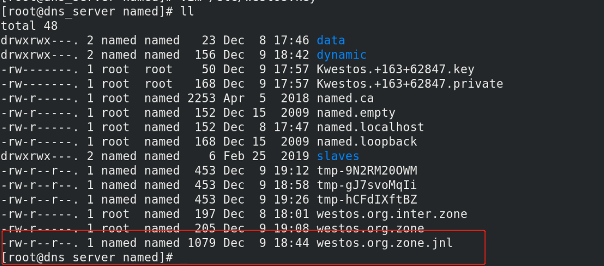Click the tmp-gJ7svoMqIi filename

[367, 185]
